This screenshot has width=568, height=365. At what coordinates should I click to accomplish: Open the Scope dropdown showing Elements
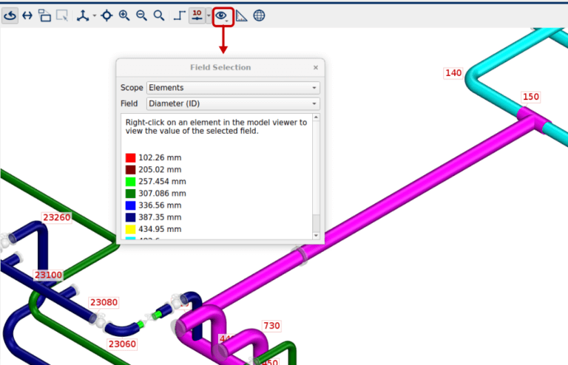(233, 88)
